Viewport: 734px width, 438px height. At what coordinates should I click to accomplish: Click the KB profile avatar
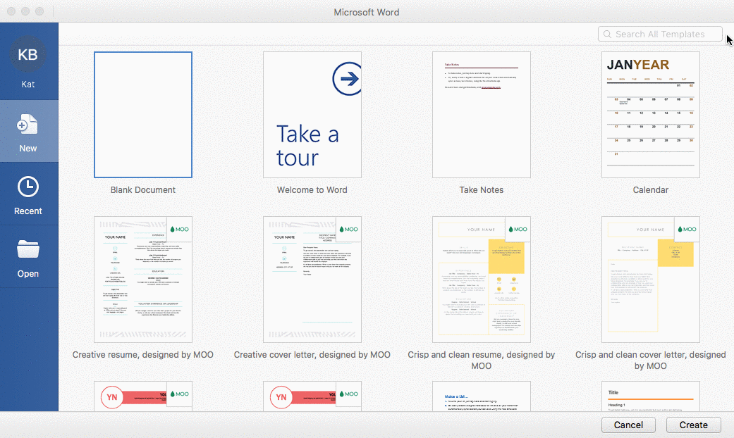28,55
